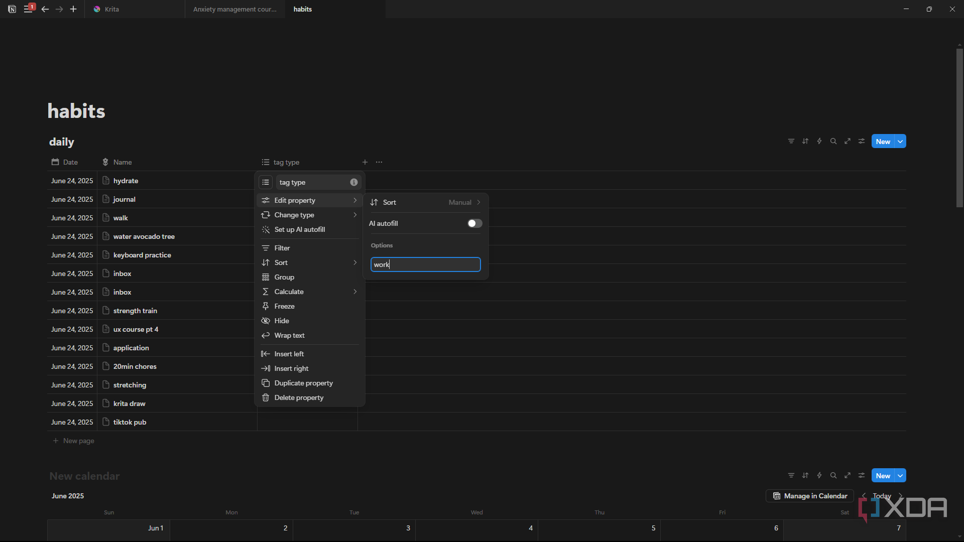Open daily database in full page
Screen dimensions: 964x542
click(x=848, y=142)
